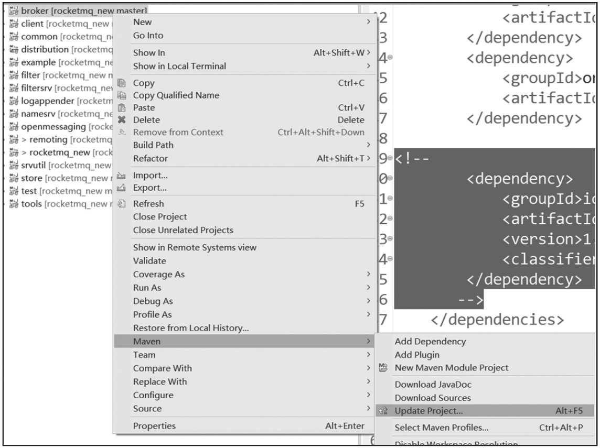
Task: Click the test project icon
Action: 14,191
